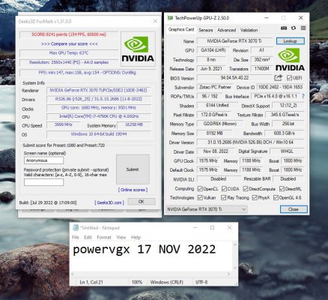This screenshot has height=300, width=328.
Task: Click the Renderer value in FurMark
Action: pos(98,90)
